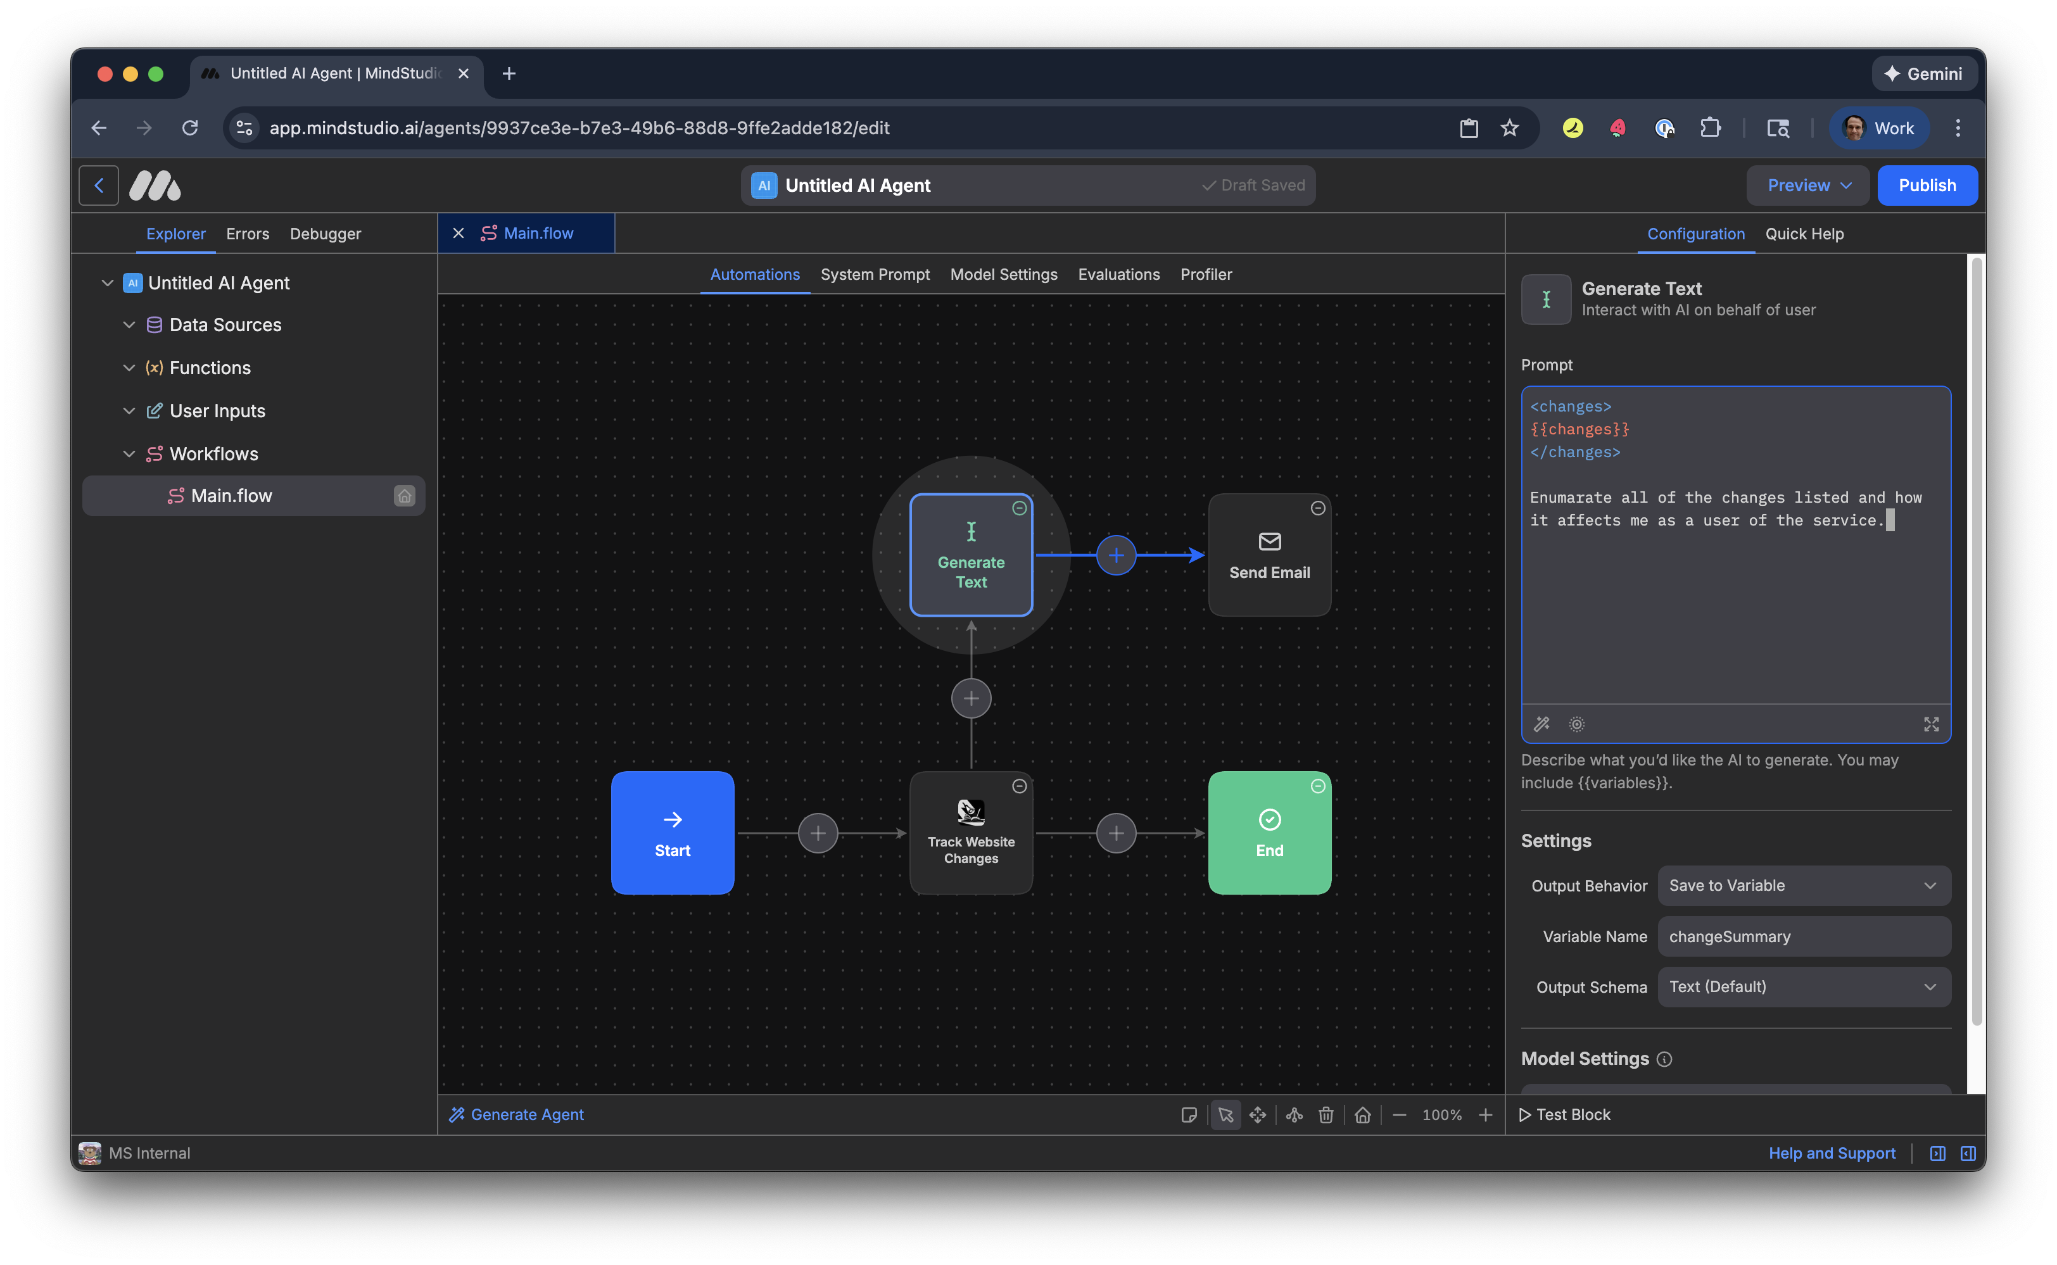2057x1265 pixels.
Task: Select the pointer tool in the bottom toolbar
Action: pyautogui.click(x=1226, y=1114)
